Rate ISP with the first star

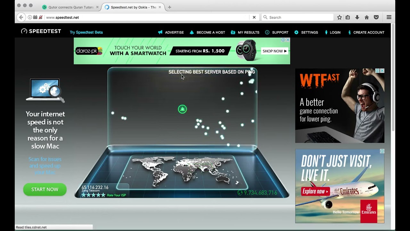click(x=84, y=195)
